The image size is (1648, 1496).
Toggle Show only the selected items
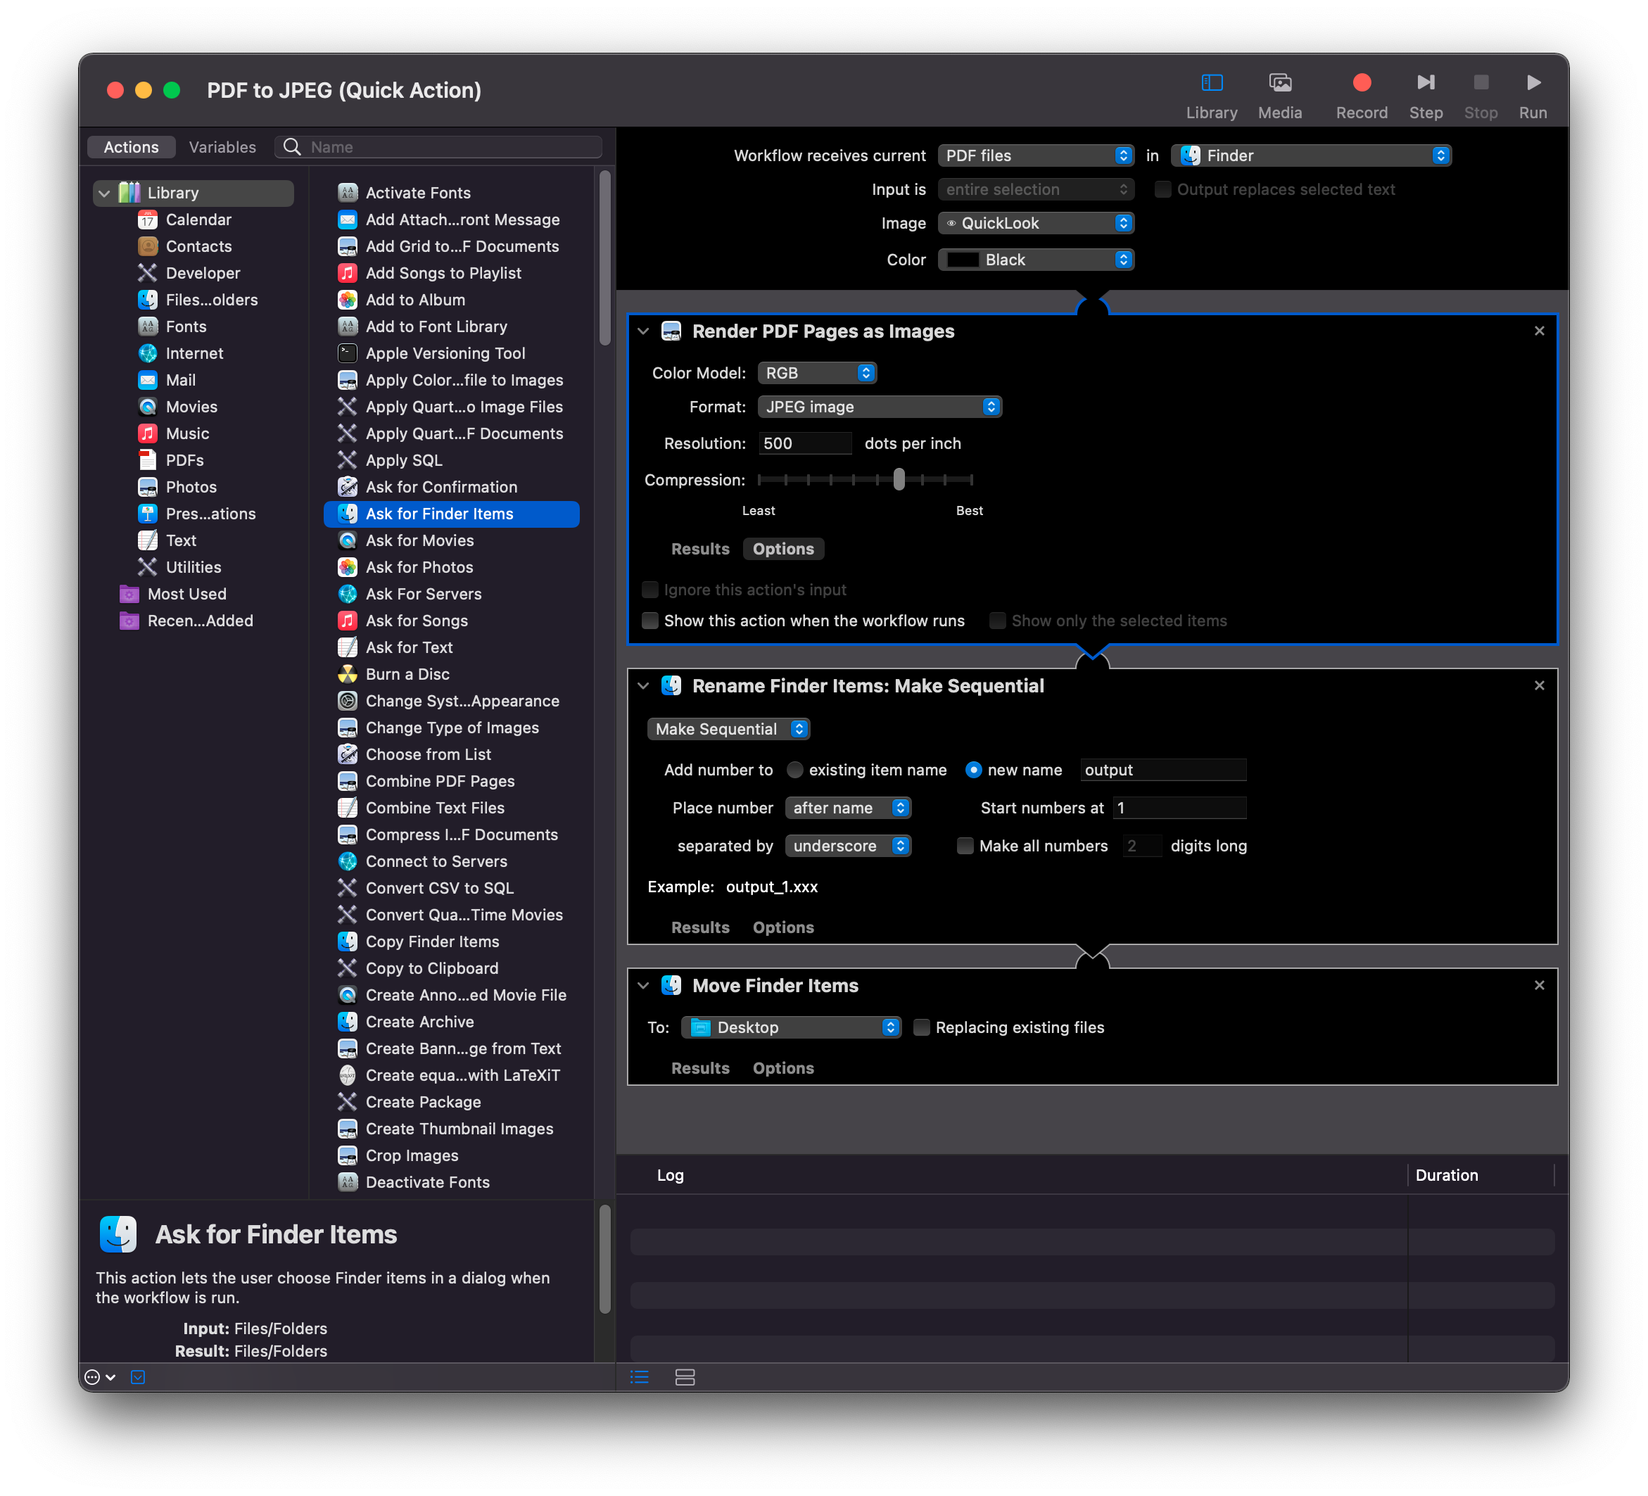tap(997, 621)
